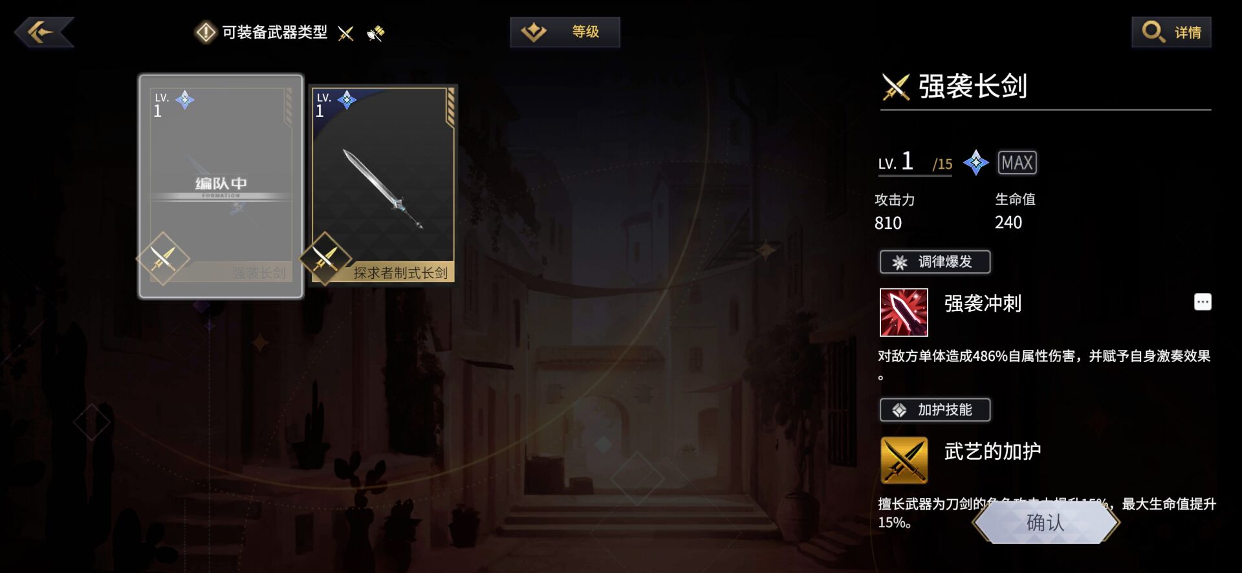
Task: Switch to the 加护技能 tab label
Action: click(x=935, y=410)
